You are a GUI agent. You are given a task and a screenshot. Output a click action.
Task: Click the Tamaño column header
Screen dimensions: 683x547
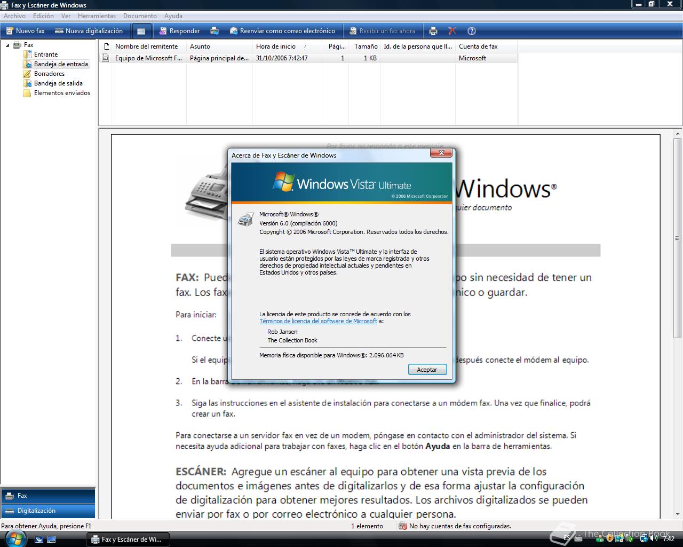(364, 46)
